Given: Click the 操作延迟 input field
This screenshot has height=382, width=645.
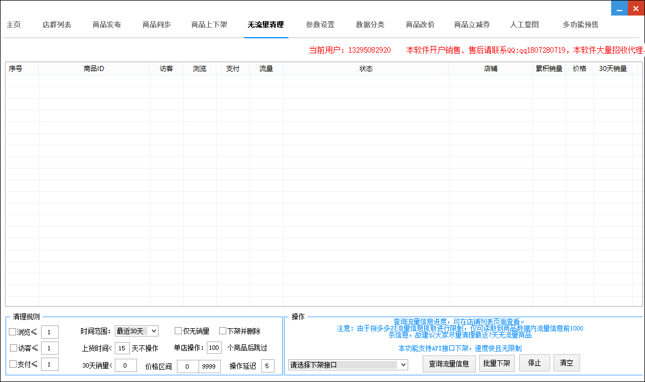Looking at the screenshot, I should click(268, 366).
